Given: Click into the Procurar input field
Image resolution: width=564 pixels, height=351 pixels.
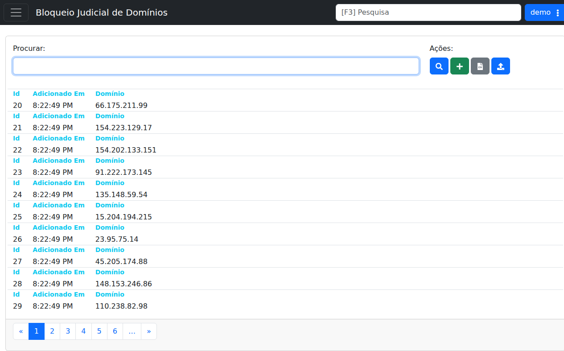Looking at the screenshot, I should click(x=216, y=66).
